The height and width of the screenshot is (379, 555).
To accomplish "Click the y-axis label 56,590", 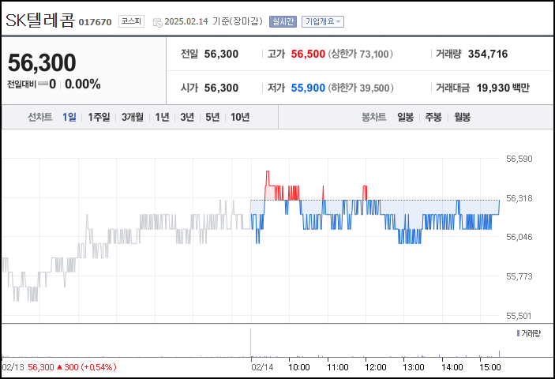I will point(519,159).
